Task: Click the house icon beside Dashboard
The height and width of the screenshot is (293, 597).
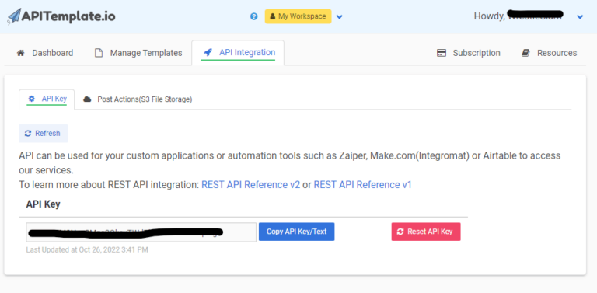Action: [20, 53]
